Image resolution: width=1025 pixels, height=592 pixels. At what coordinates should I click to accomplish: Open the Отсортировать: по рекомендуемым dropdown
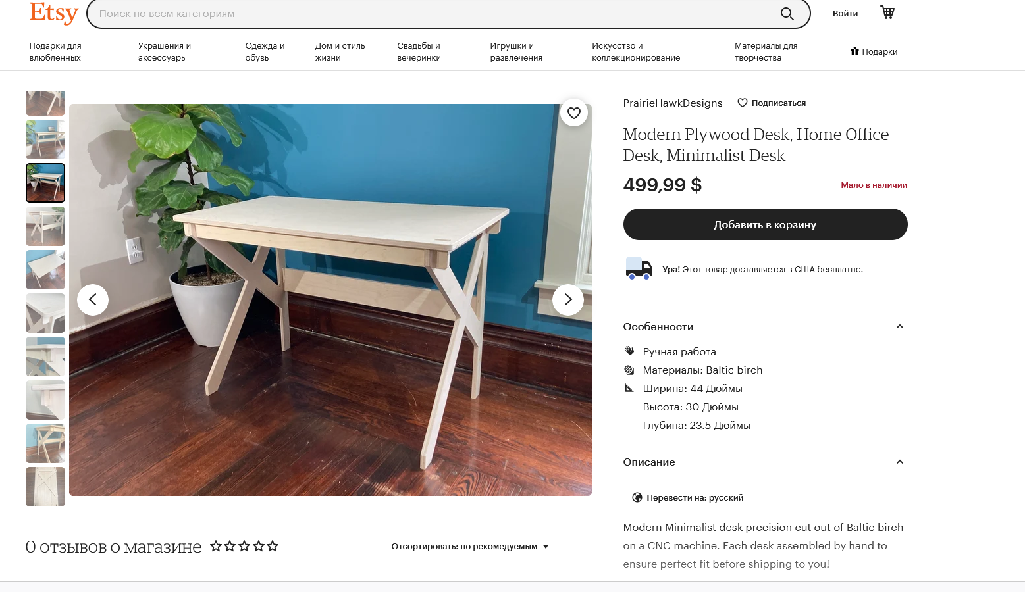pyautogui.click(x=470, y=547)
